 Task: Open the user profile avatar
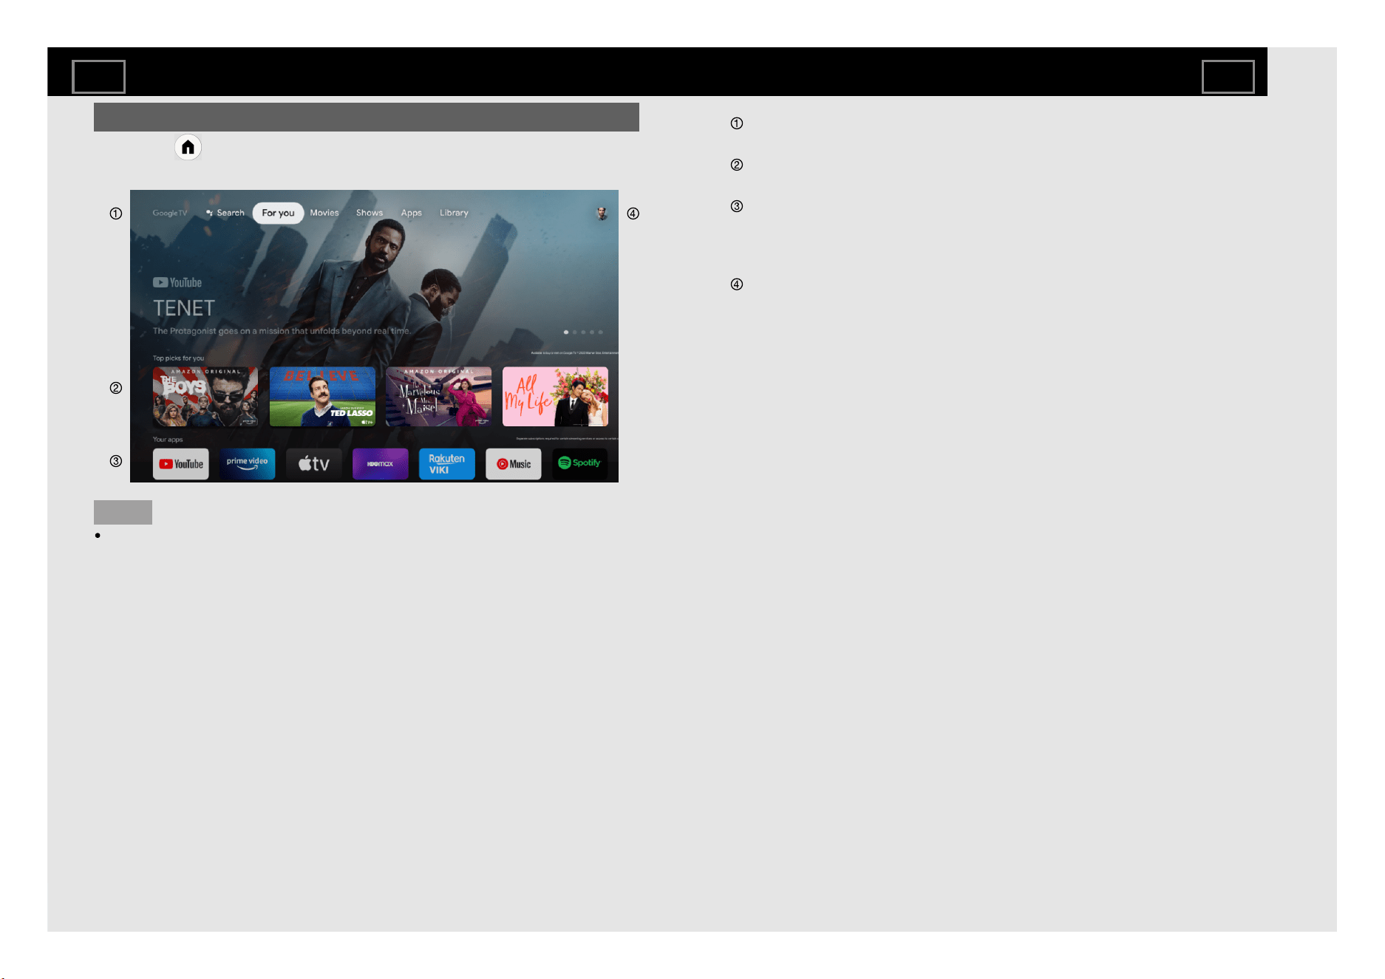coord(602,214)
